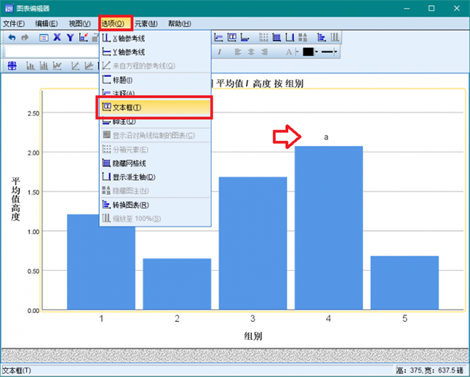The height and width of the screenshot is (377, 470).
Task: Choose 显示派生轴(D) in the options menu
Action: coord(155,177)
